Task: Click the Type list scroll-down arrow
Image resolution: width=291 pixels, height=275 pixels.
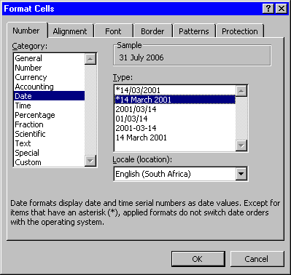Action: click(241, 146)
